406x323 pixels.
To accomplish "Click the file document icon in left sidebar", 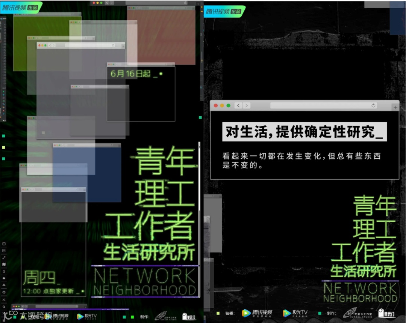I will coord(4,271).
